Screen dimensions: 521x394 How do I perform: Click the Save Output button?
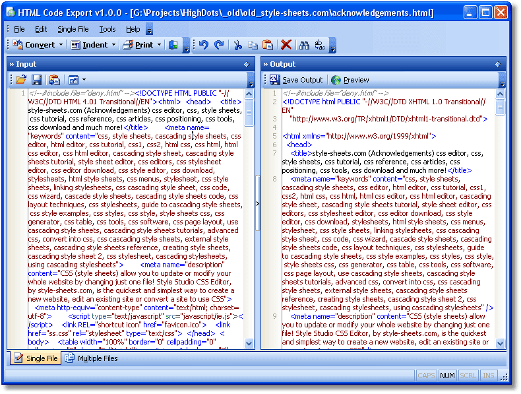(296, 80)
